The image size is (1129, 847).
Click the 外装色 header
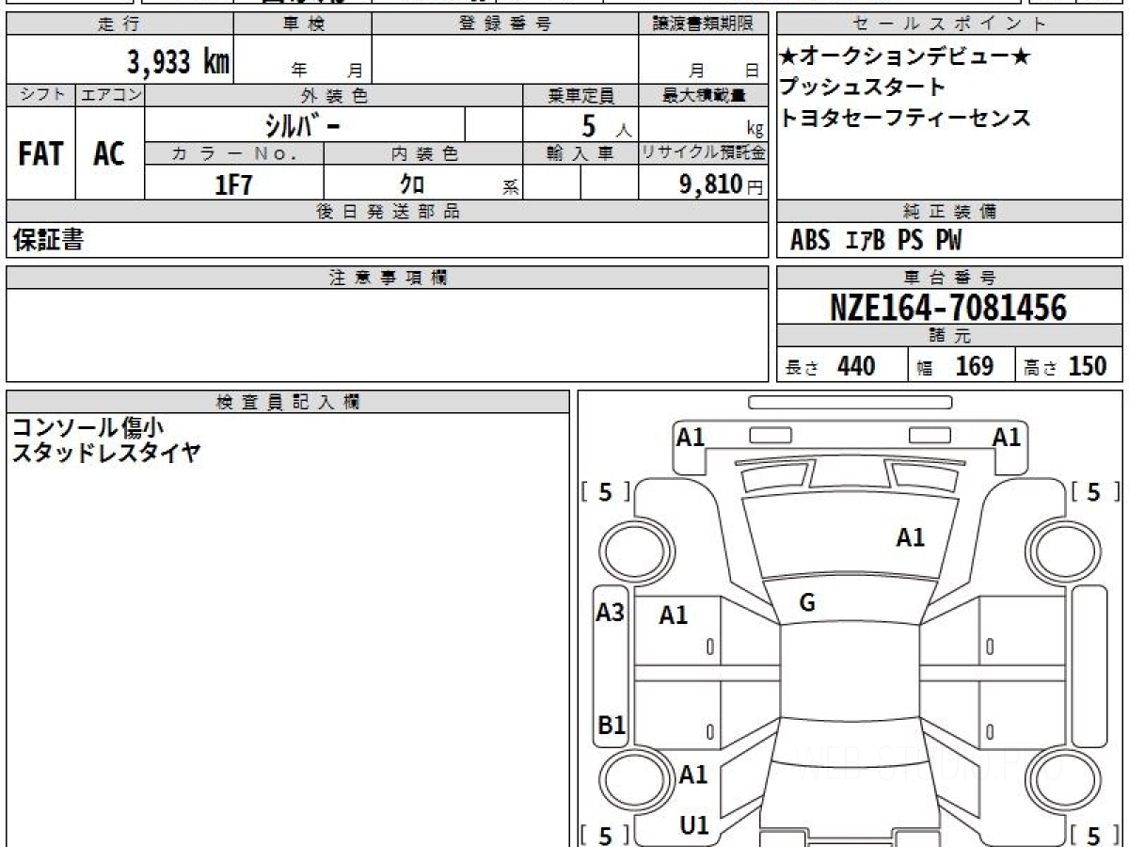point(334,95)
